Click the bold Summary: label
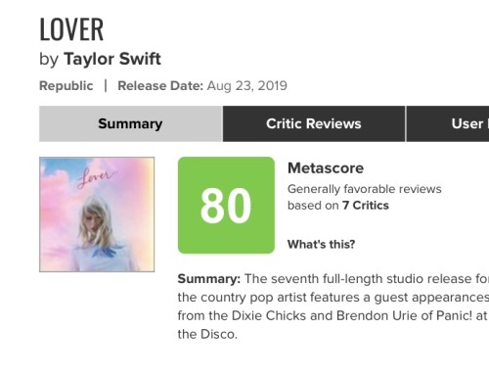489x376 pixels. 209,279
